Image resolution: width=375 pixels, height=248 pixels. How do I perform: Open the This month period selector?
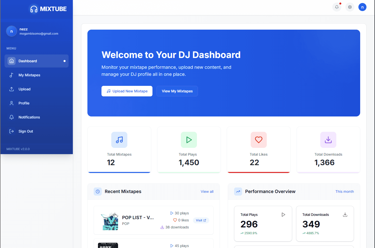click(x=345, y=191)
